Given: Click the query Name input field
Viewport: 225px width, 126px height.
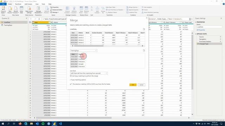Looking at the screenshot, I should [x=209, y=27].
